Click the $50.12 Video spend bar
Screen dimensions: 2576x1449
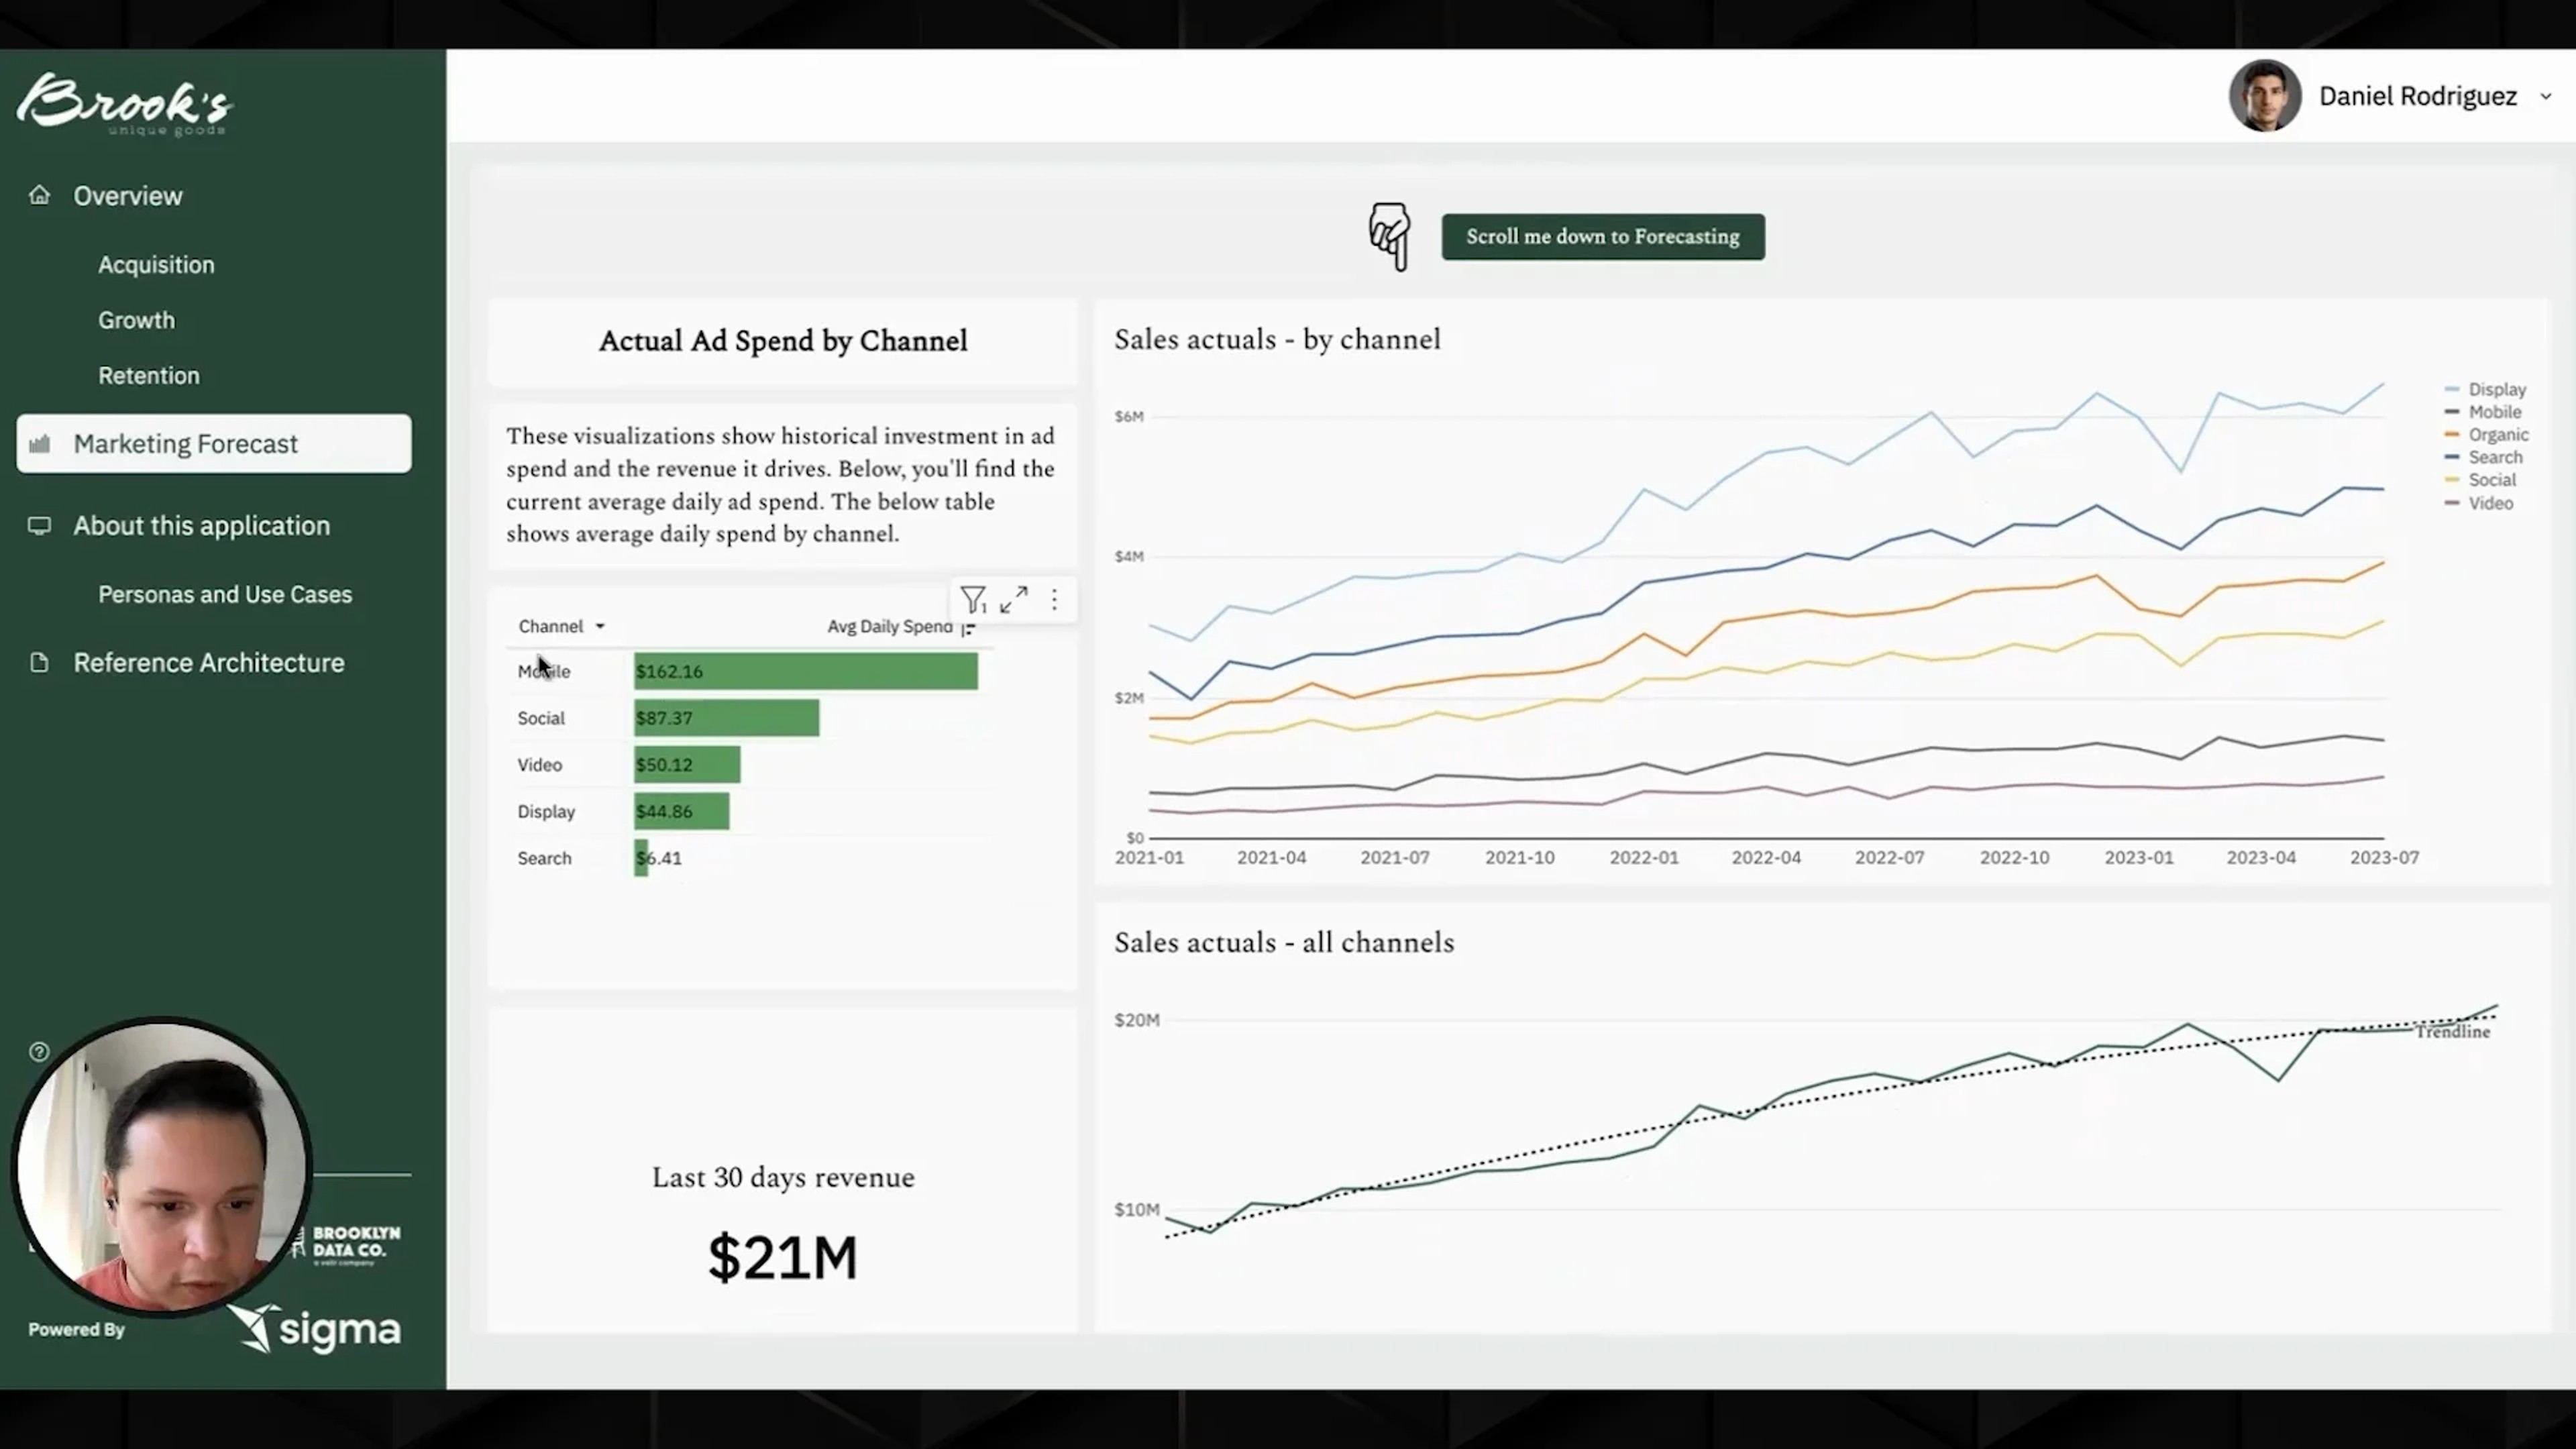687,765
